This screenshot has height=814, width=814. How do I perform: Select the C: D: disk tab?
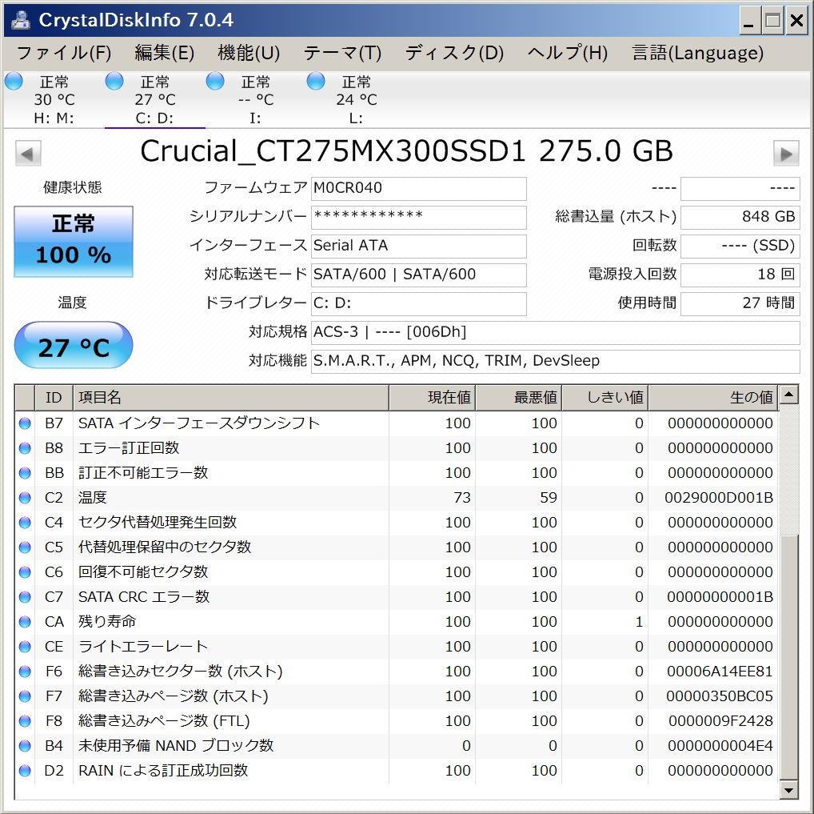tap(154, 99)
